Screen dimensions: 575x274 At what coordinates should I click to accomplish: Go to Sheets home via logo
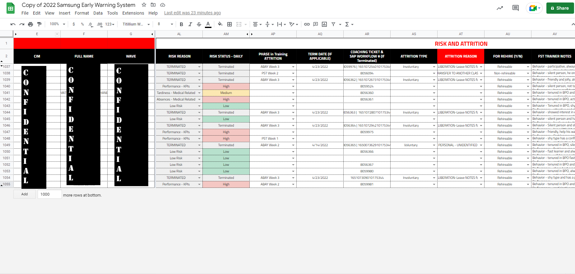pos(11,8)
